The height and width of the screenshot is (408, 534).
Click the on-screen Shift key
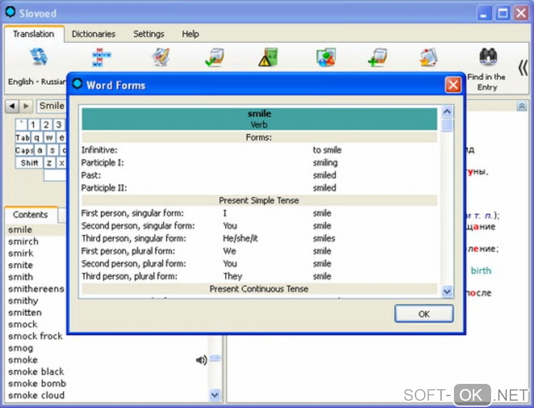29,163
